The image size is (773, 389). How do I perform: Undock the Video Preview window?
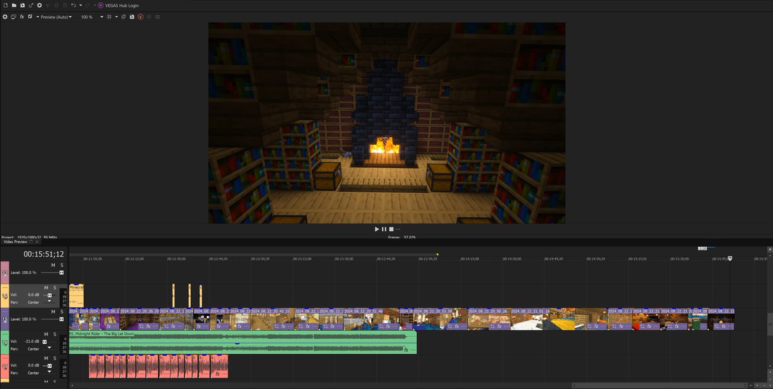[x=32, y=242]
